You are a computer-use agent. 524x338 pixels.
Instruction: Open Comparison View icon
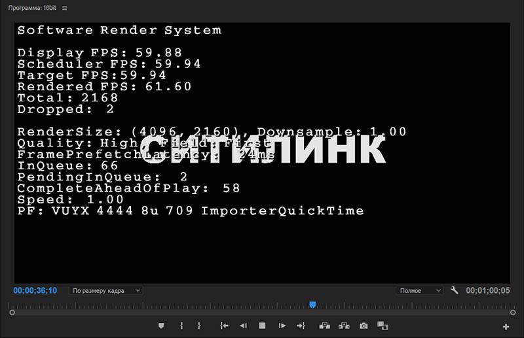[x=383, y=326]
